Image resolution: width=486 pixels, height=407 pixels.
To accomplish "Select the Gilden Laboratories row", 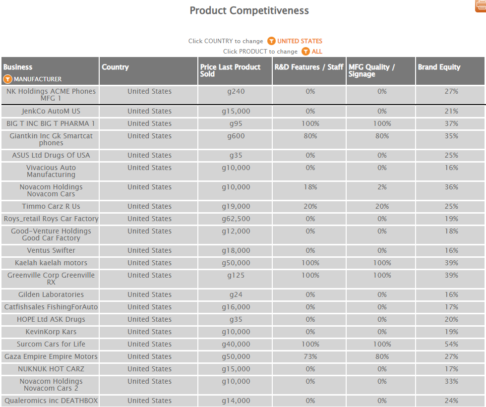I will (x=51, y=294).
